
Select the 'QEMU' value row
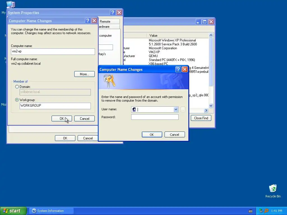pyautogui.click(x=153, y=56)
